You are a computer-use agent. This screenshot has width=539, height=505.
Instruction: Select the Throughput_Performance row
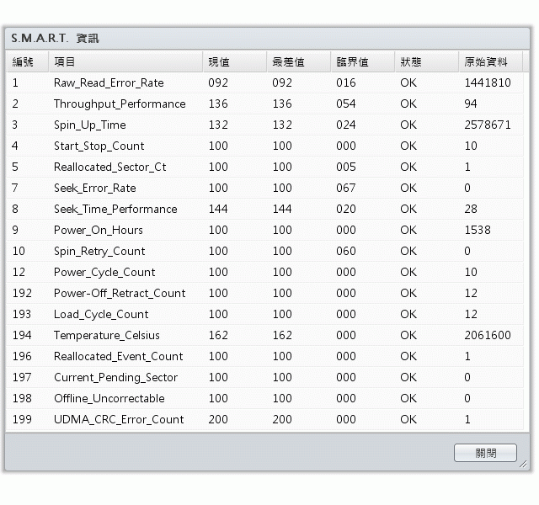pyautogui.click(x=264, y=104)
